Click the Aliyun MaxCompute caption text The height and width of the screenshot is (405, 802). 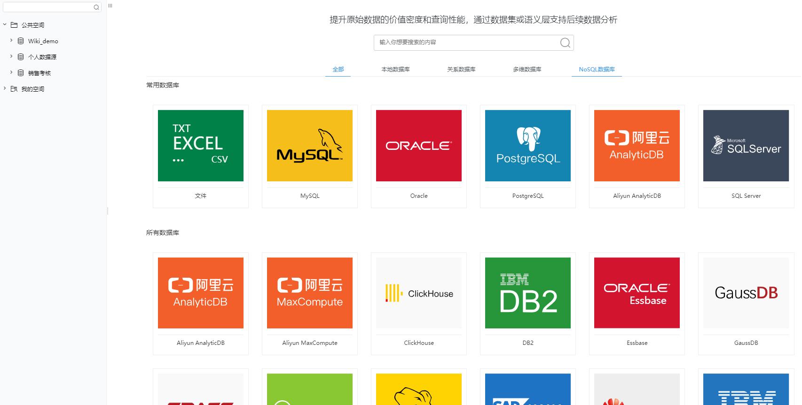pos(310,343)
